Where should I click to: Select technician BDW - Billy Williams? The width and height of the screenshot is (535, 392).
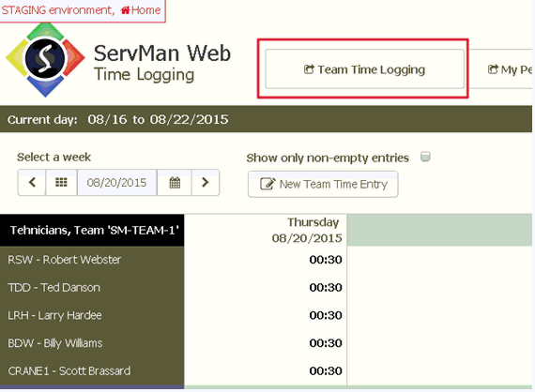click(55, 343)
